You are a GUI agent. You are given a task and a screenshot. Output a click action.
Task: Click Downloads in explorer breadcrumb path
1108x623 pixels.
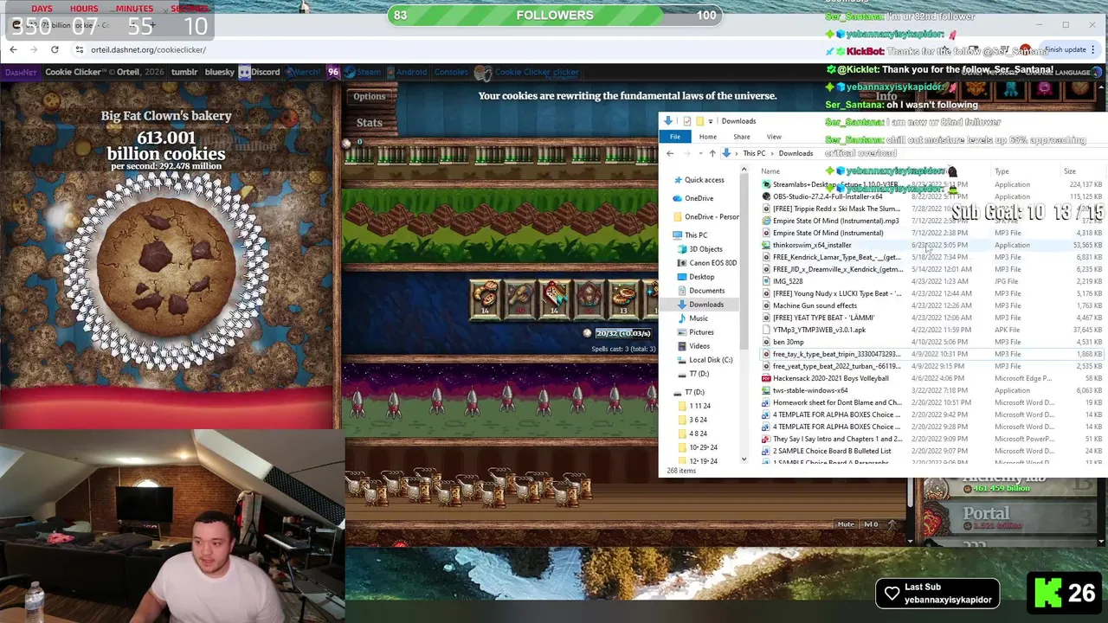coord(796,153)
